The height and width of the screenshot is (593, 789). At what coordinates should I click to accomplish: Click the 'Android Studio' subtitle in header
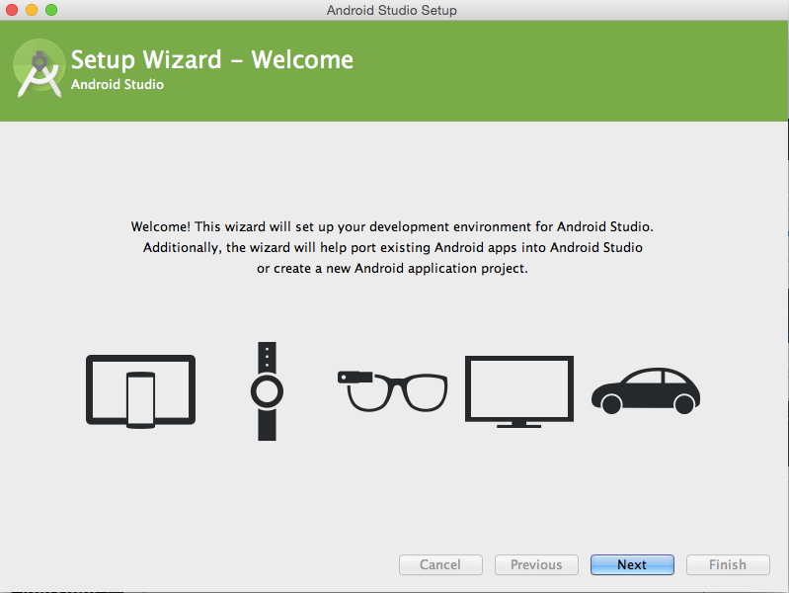[x=118, y=84]
